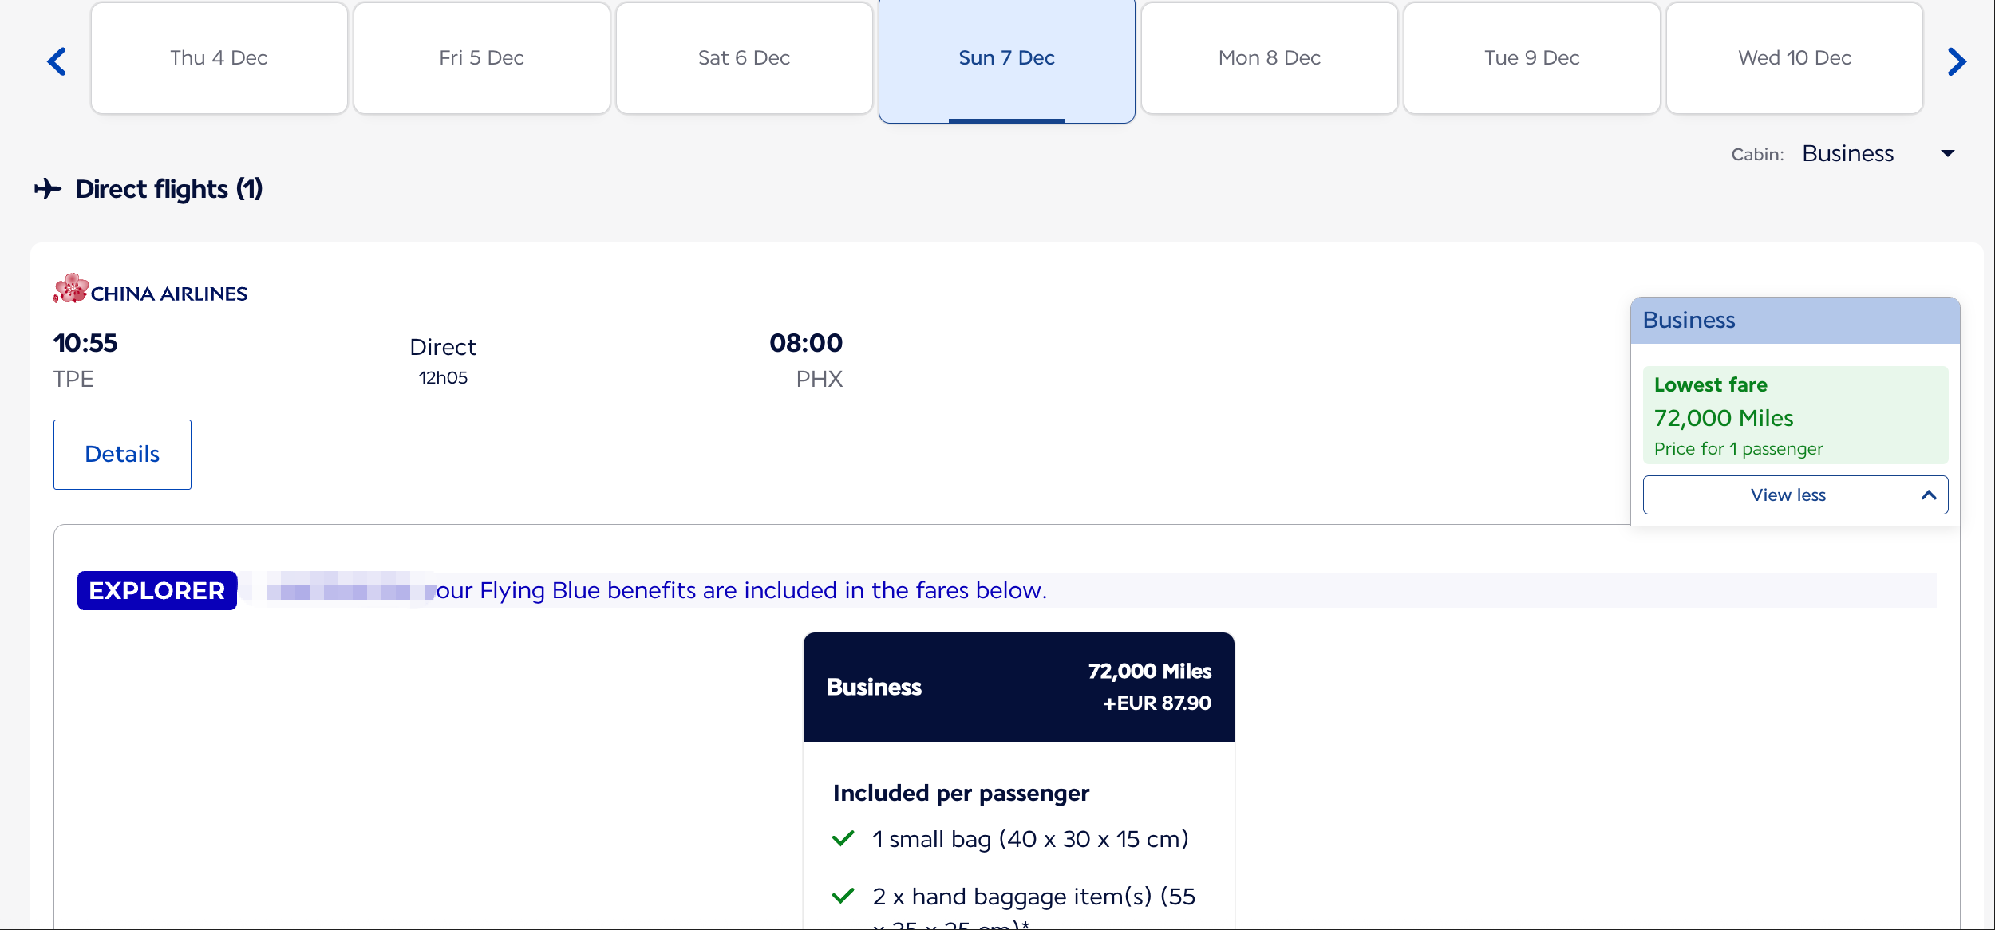Go to previous dates with left arrow
1995x930 pixels.
tap(57, 61)
